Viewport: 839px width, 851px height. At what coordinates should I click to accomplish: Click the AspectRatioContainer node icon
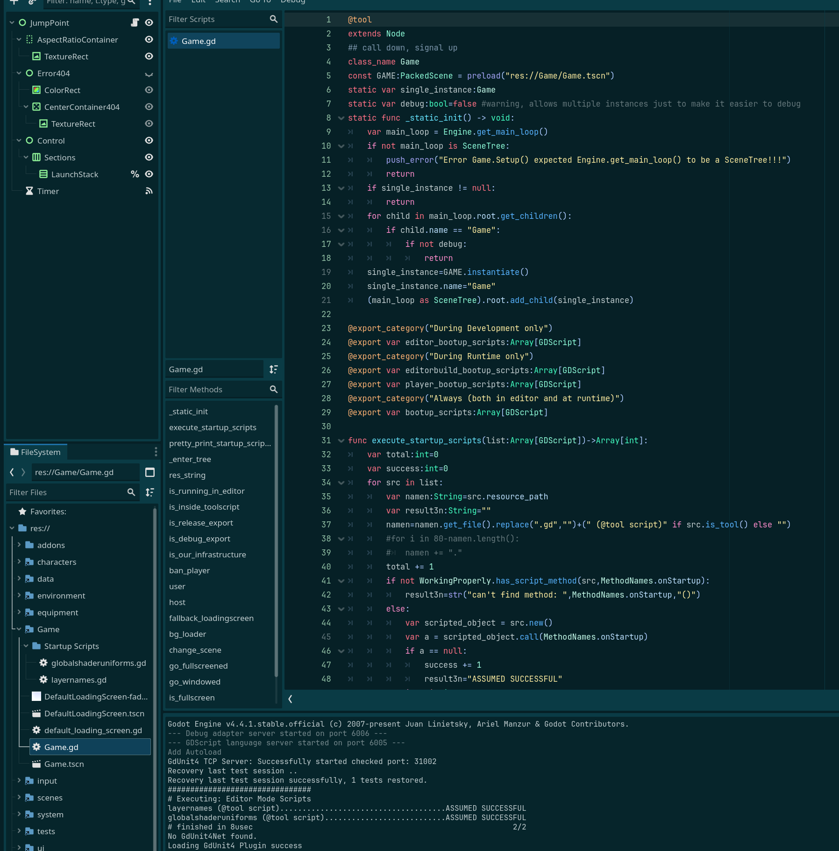[x=29, y=39]
